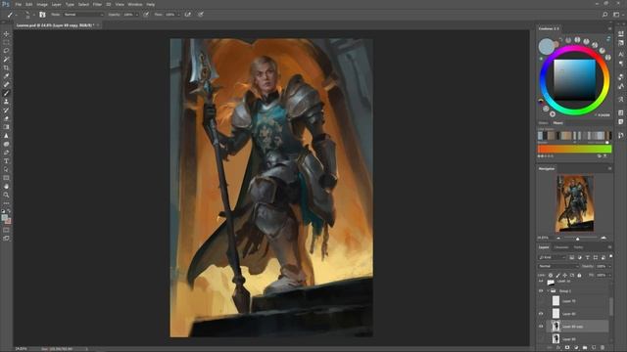Select the Gradient tool
Screen dimensions: 627x352
6,127
